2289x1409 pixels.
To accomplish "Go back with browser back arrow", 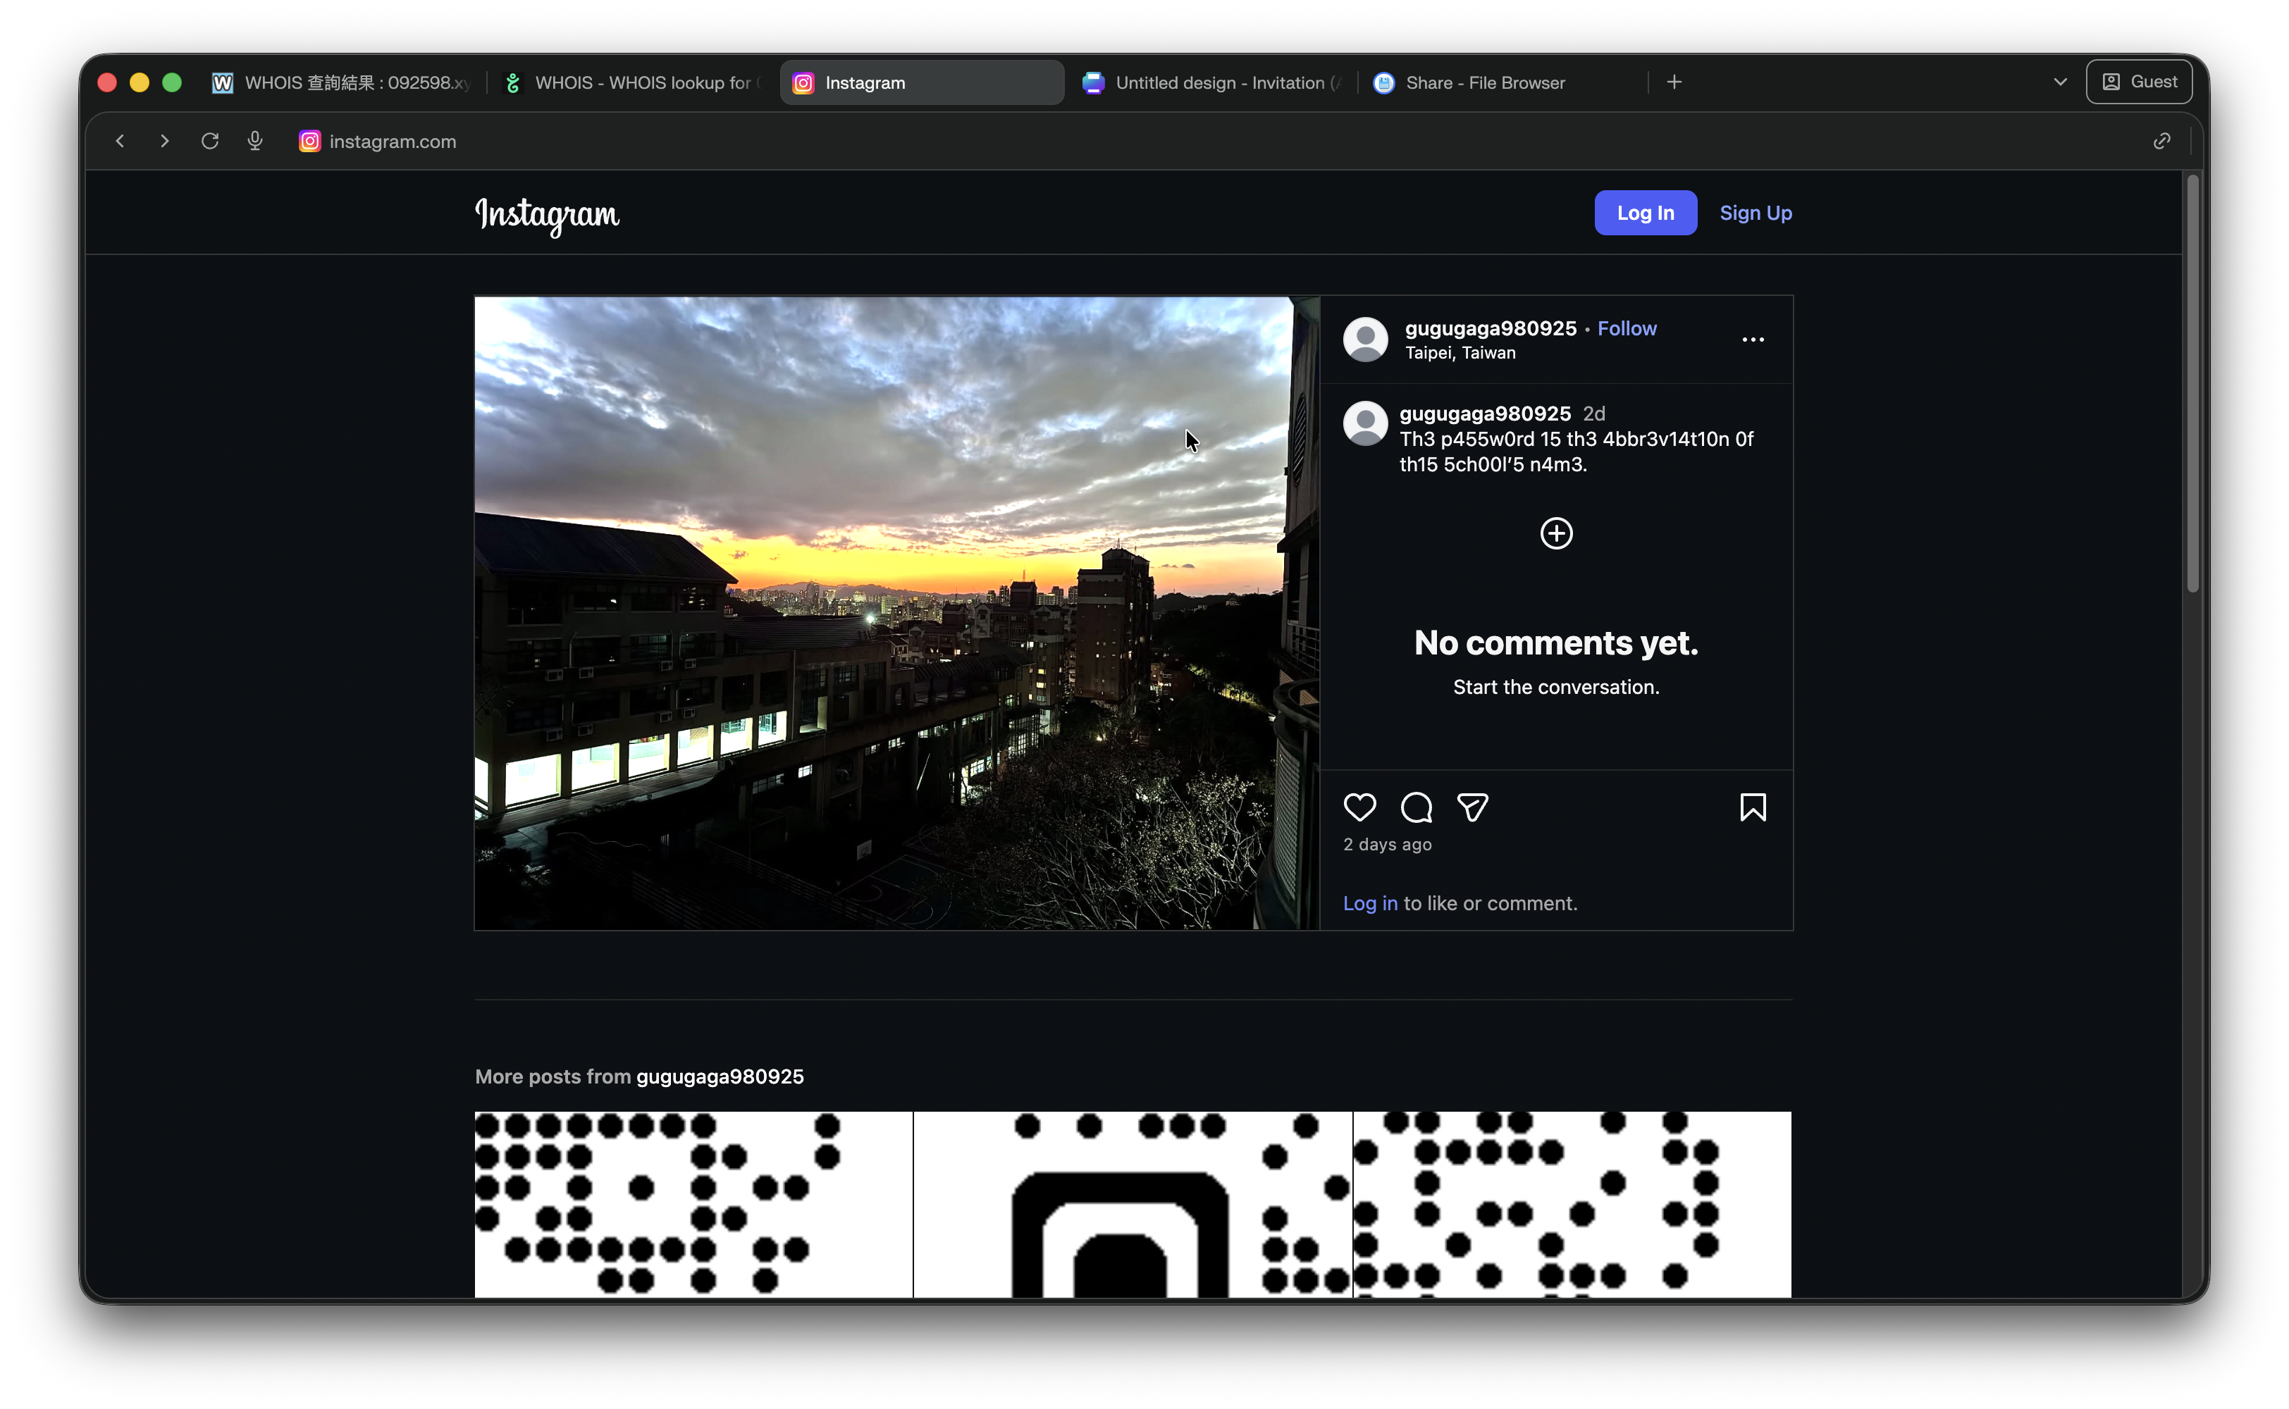I will 119,141.
